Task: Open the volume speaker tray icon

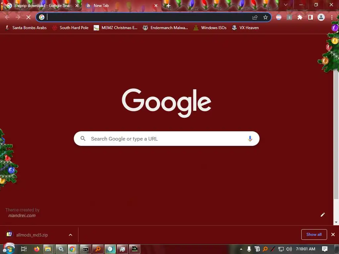Action: point(289,249)
